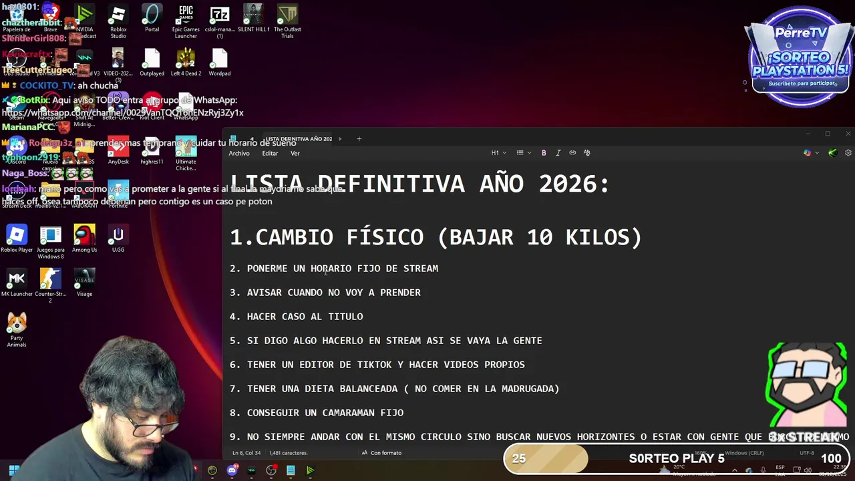Click line CONSEGUIR UN CAMARAMAN FIJO
This screenshot has height=481, width=855.
point(317,413)
